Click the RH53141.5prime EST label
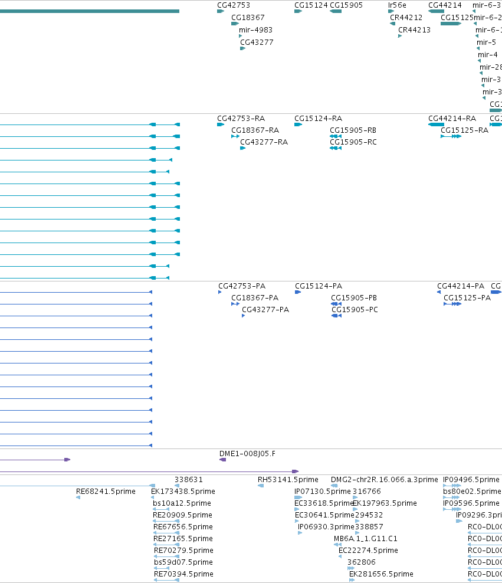502x583 pixels. (x=288, y=480)
